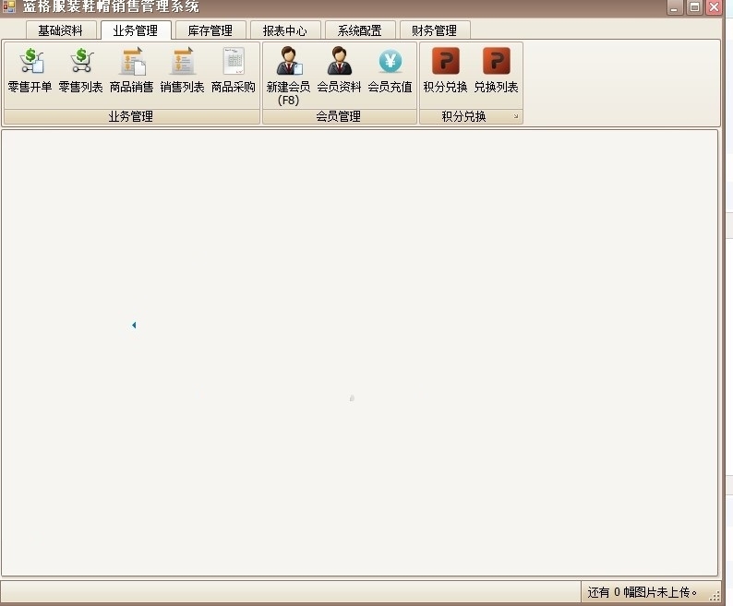733x606 pixels.
Task: Expand the 积分兑换 group dialog launcher
Action: [x=516, y=117]
